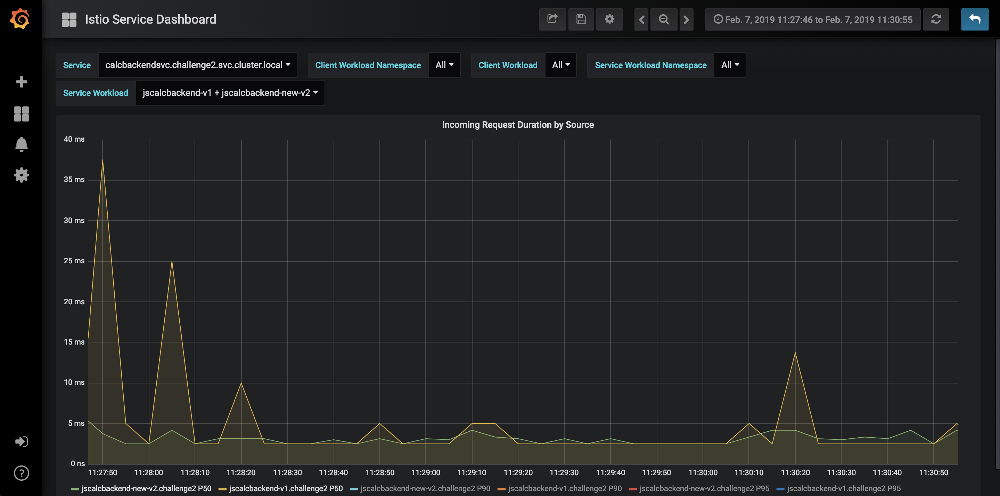Click the dashboard vertical scrollbar

(997, 254)
